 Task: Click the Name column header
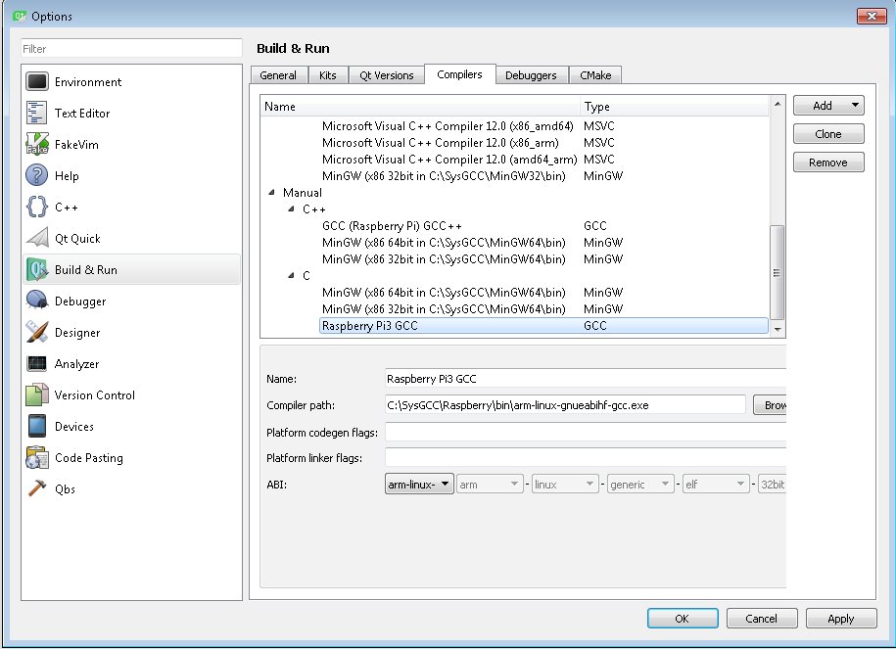pos(420,107)
